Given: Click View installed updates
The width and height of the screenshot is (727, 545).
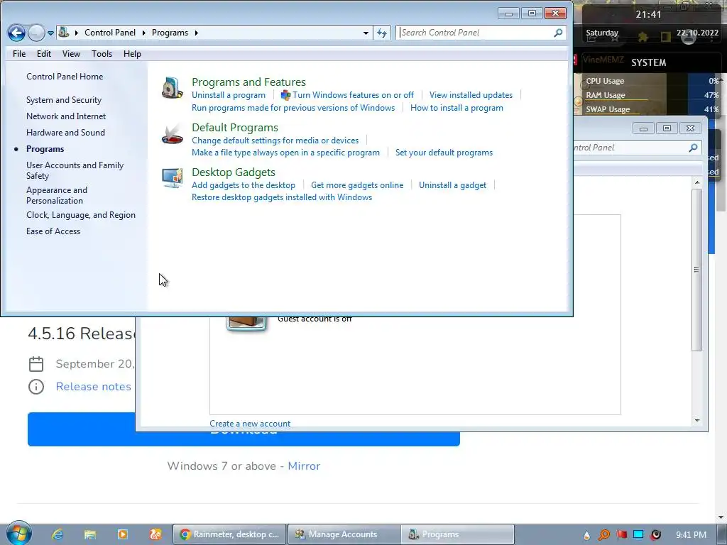Looking at the screenshot, I should [x=471, y=95].
